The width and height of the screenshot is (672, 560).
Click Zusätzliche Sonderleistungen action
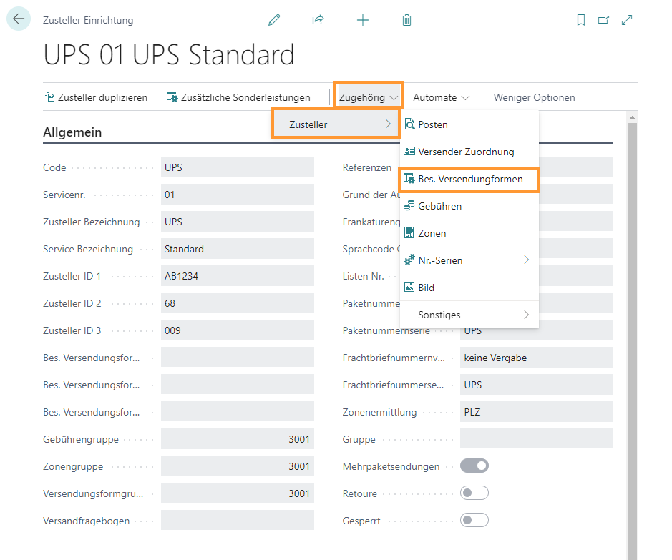coord(238,97)
